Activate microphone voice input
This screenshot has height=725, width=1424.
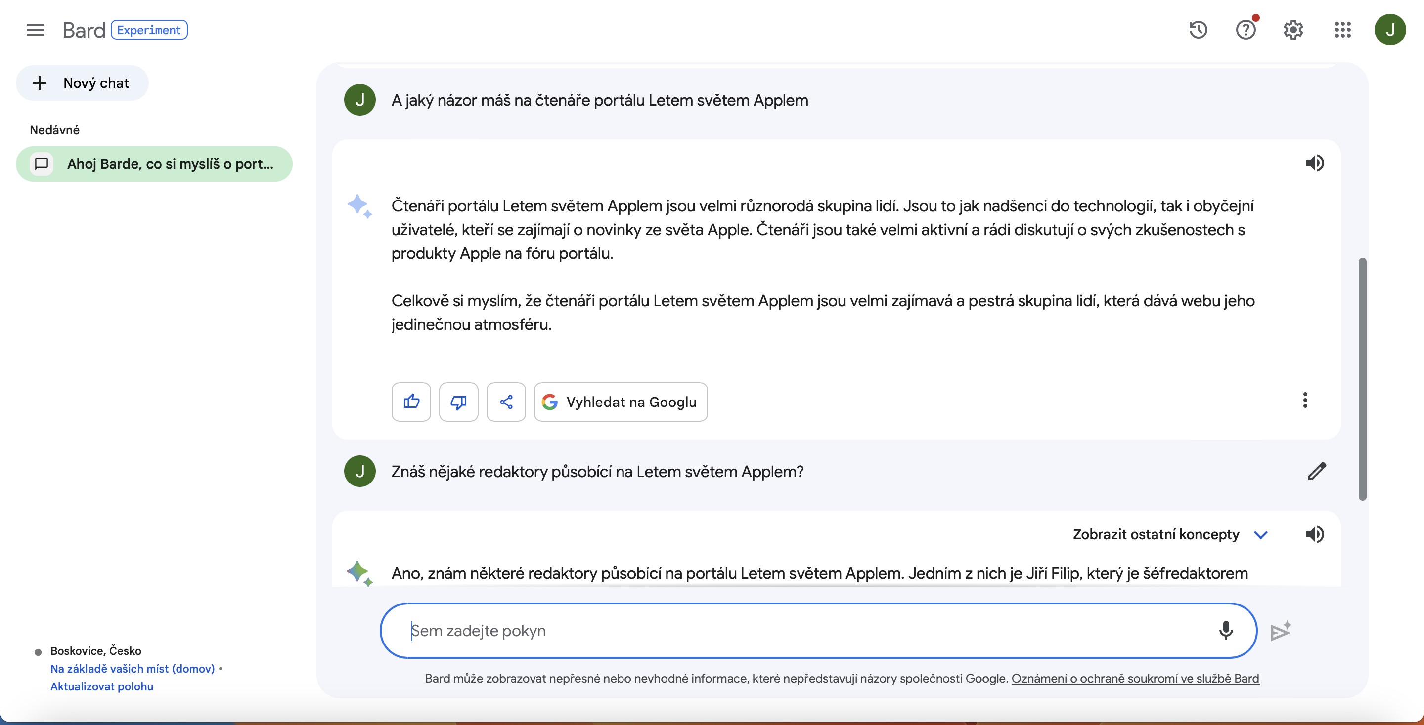pos(1226,630)
